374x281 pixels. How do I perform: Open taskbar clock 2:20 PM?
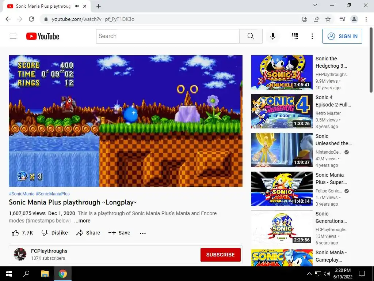click(343, 274)
